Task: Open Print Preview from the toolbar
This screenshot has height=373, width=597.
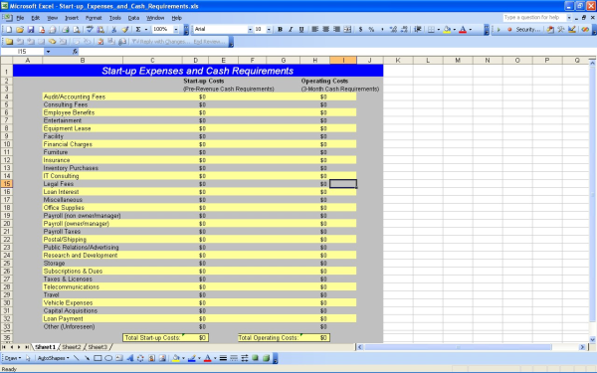Action: coord(77,29)
